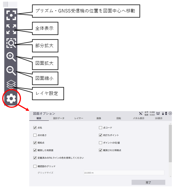Uncheck the 杭打ちポイント option

tap(100, 135)
